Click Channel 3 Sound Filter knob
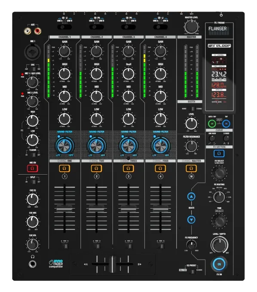257x292 pixels. (128, 146)
